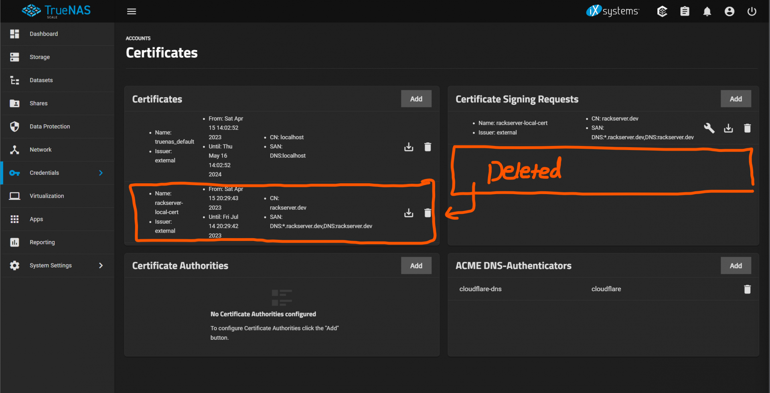Download the rackserver-local-cert signing request
Image resolution: width=770 pixels, height=393 pixels.
pyautogui.click(x=728, y=128)
